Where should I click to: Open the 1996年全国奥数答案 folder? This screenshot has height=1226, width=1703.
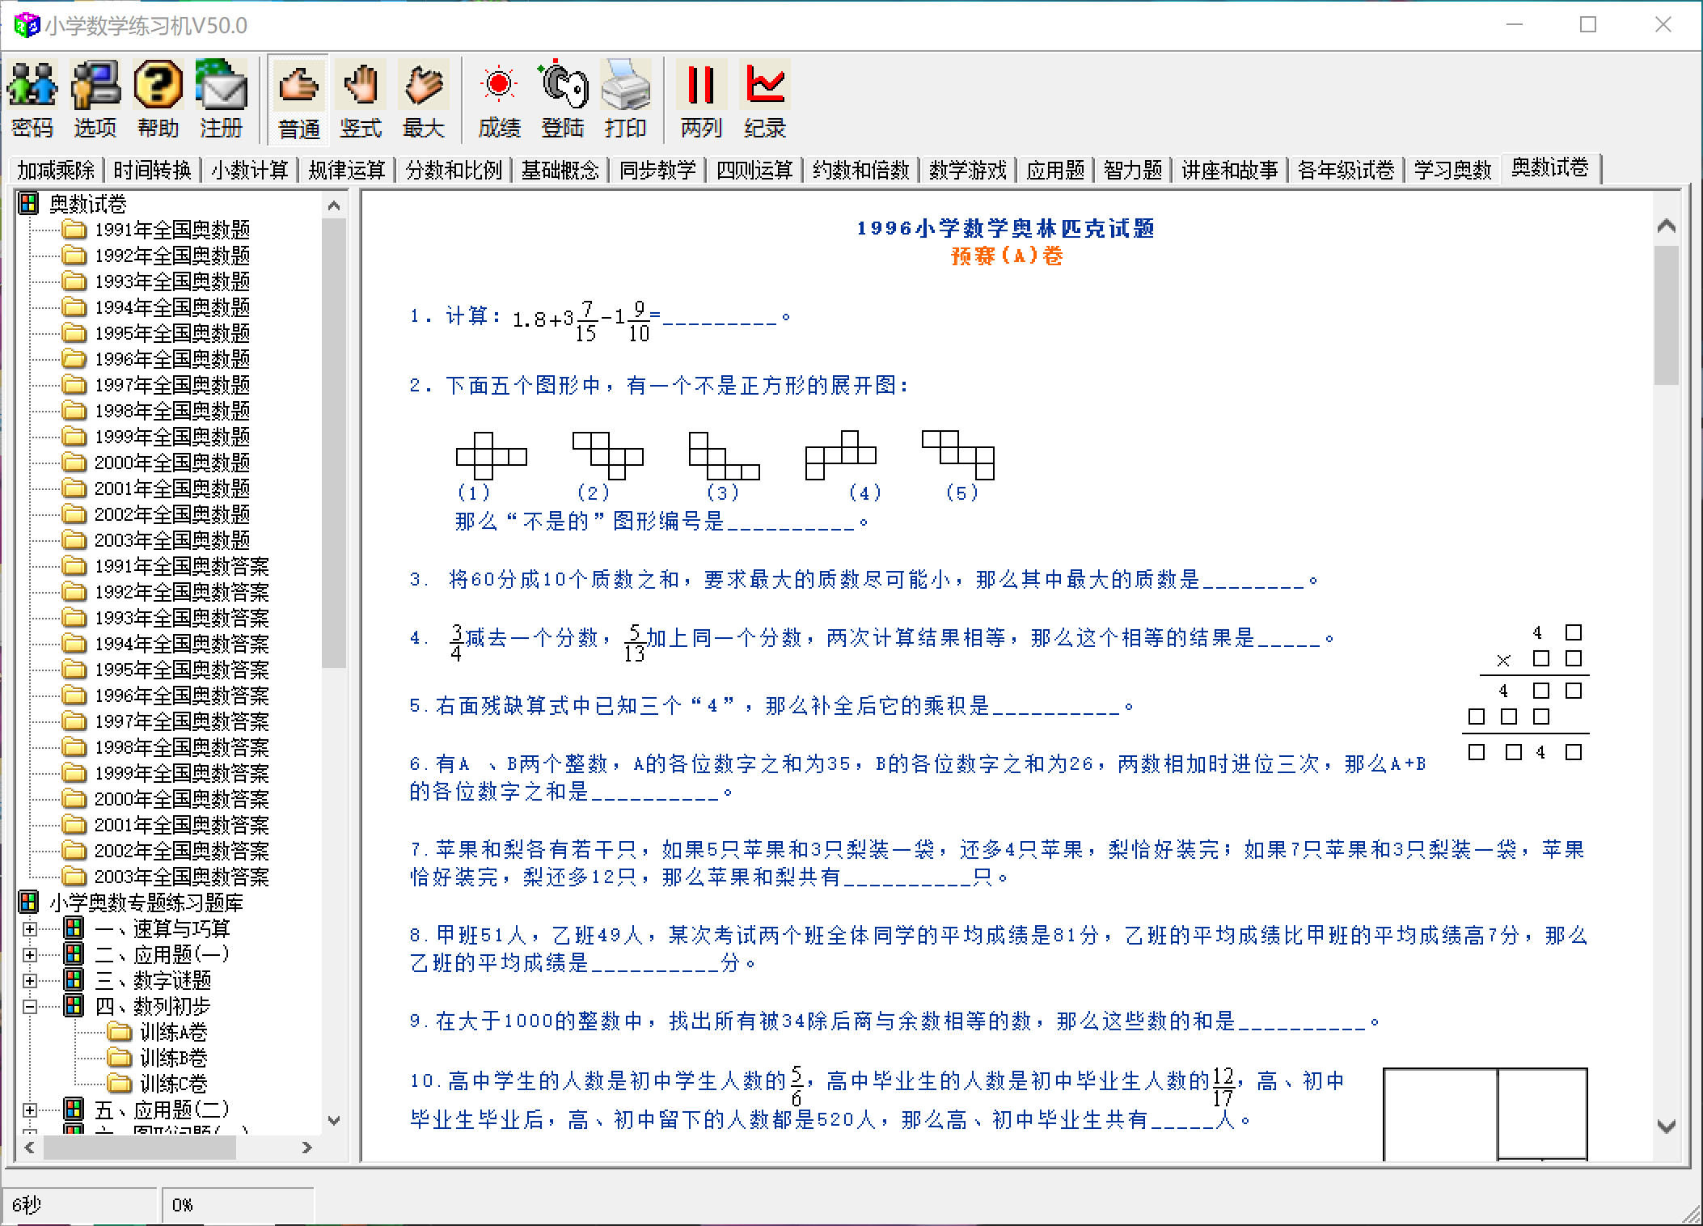point(167,695)
